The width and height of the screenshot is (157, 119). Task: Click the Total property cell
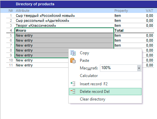click(119, 30)
